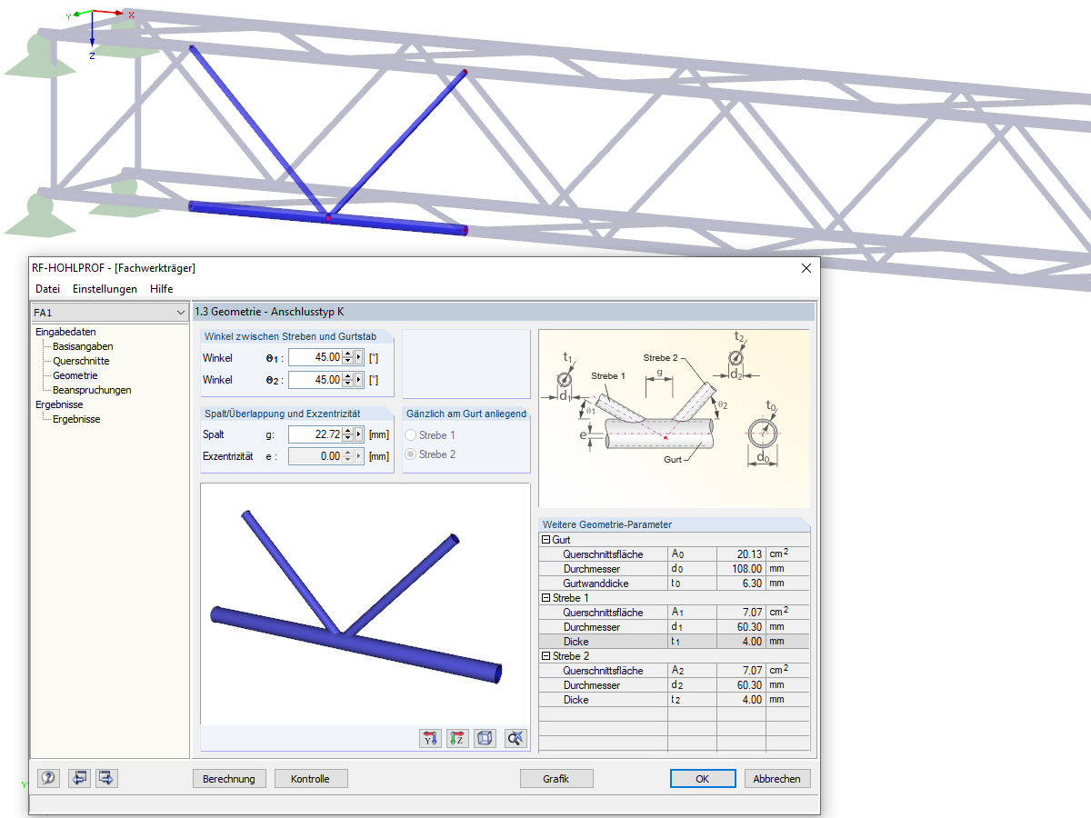Jump to previous window via arrow icon
Image resolution: width=1091 pixels, height=818 pixels.
click(x=79, y=778)
